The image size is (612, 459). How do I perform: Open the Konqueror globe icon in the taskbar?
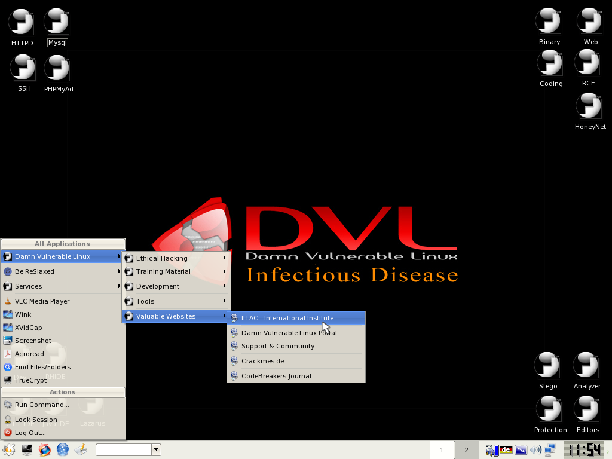point(62,449)
